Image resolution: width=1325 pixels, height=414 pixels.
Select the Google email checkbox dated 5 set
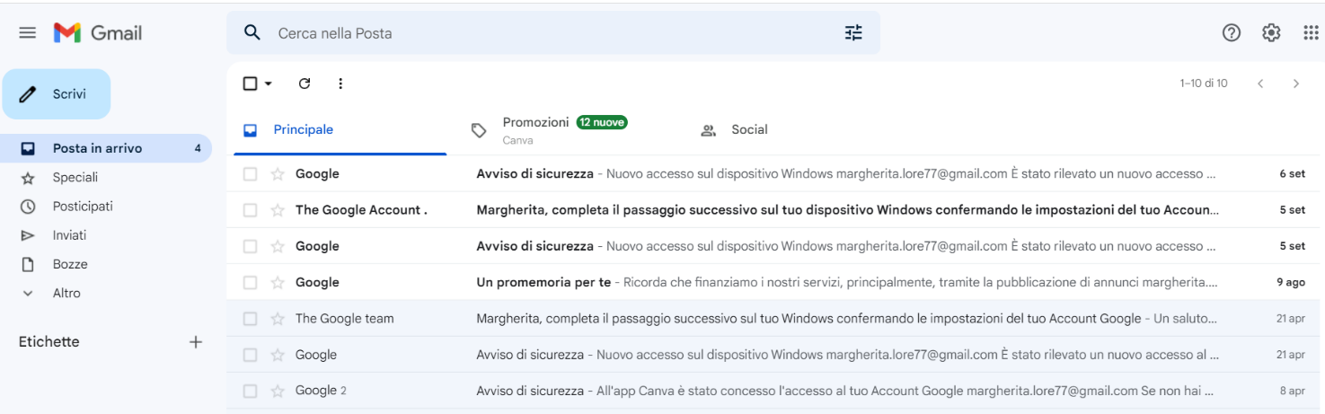(x=251, y=246)
